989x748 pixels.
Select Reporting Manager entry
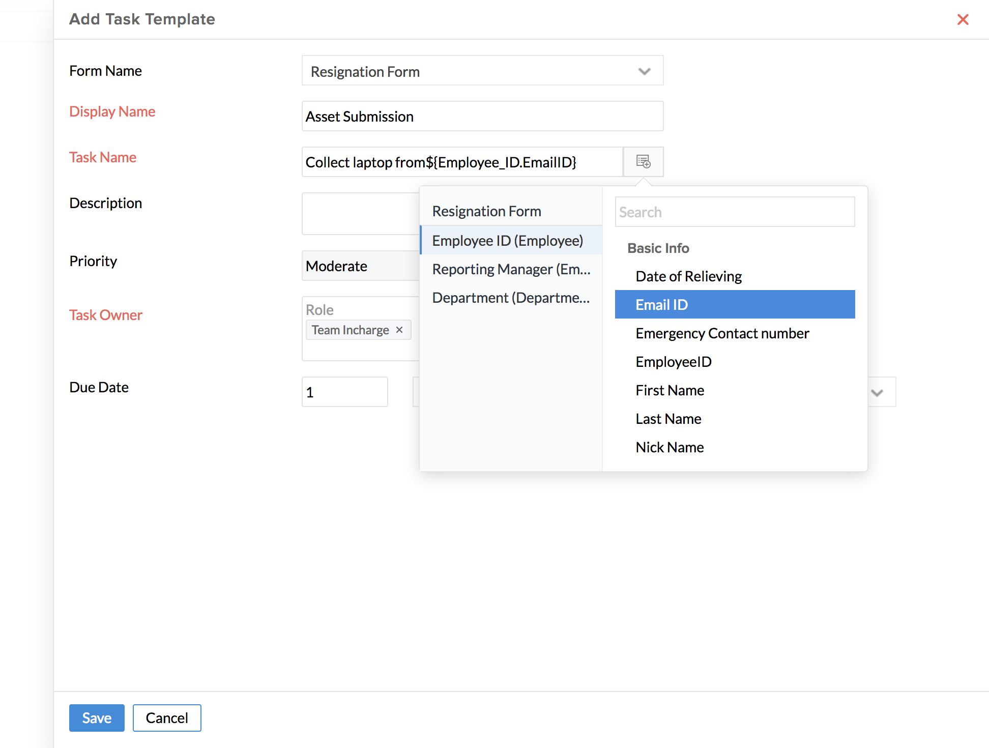coord(511,269)
